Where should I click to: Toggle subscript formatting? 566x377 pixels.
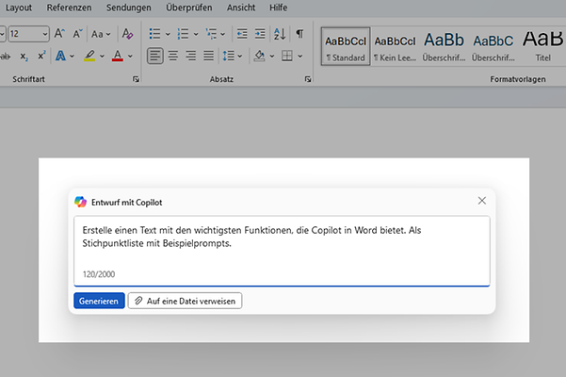[x=24, y=57]
